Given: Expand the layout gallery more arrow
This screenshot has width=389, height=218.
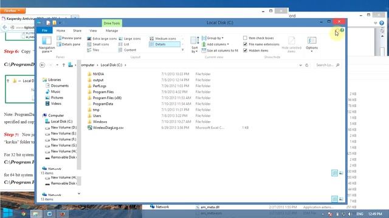Looking at the screenshot, I should 183,50.
